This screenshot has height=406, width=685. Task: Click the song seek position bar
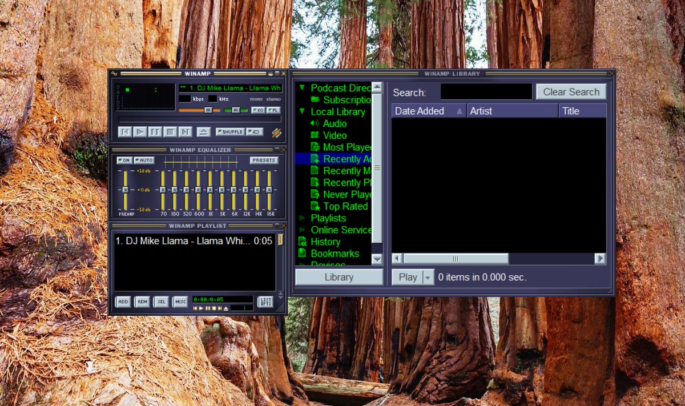200,119
